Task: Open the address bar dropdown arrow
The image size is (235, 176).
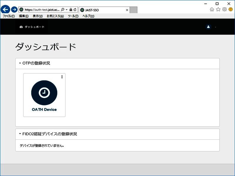Action: click(67, 10)
